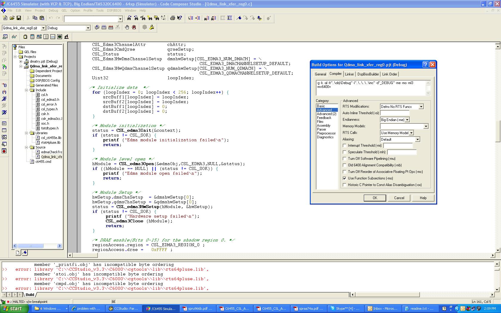This screenshot has width=501, height=313.
Task: Switch to the DspBiosBuilder tab
Action: coord(368,74)
